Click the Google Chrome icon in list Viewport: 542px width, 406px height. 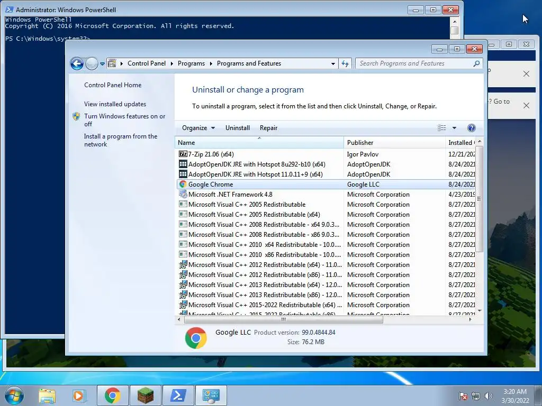pos(183,184)
